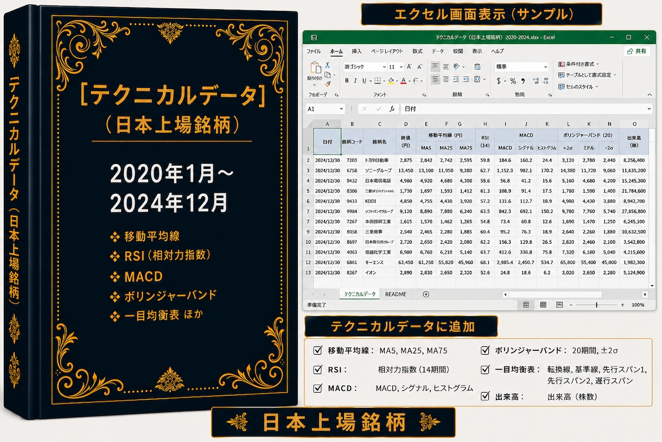Add new sheet with plus icon
The width and height of the screenshot is (662, 442).
pos(426,294)
